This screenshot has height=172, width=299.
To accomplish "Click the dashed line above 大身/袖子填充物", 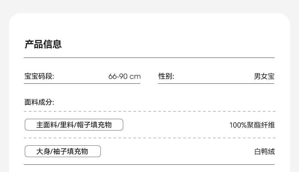I will click(x=149, y=138).
